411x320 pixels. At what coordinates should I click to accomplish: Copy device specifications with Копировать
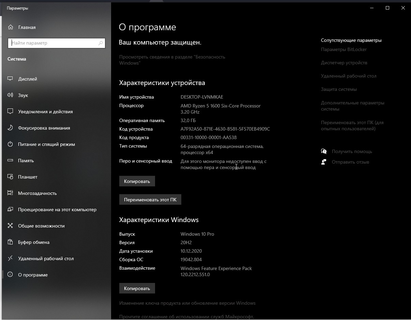[137, 181]
